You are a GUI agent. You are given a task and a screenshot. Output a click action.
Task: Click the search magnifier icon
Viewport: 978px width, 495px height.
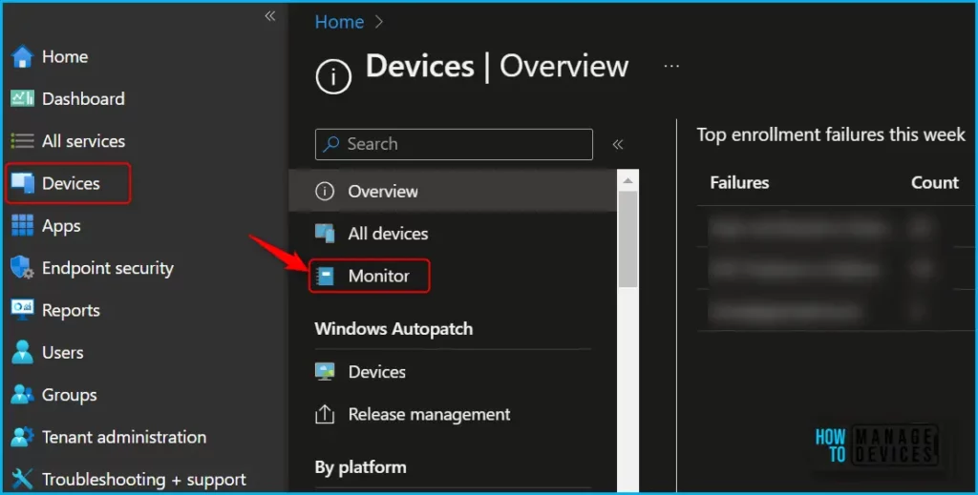[x=331, y=144]
